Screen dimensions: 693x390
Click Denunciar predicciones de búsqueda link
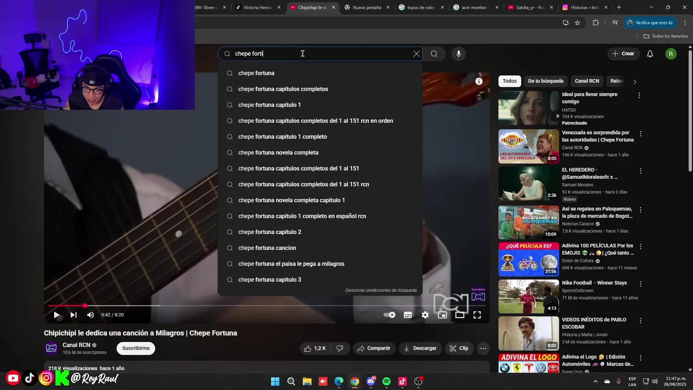pyautogui.click(x=381, y=290)
